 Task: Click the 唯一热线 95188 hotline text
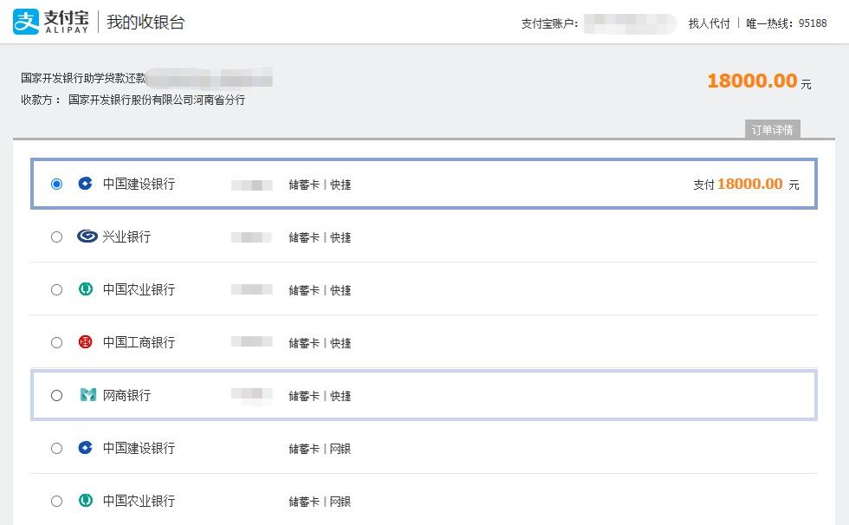coord(787,23)
